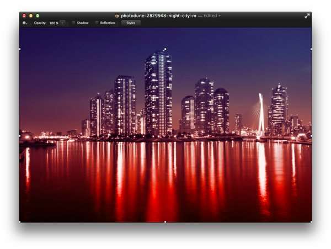Close the window with the red button
Image resolution: width=331 pixels, height=249 pixels.
pos(24,15)
